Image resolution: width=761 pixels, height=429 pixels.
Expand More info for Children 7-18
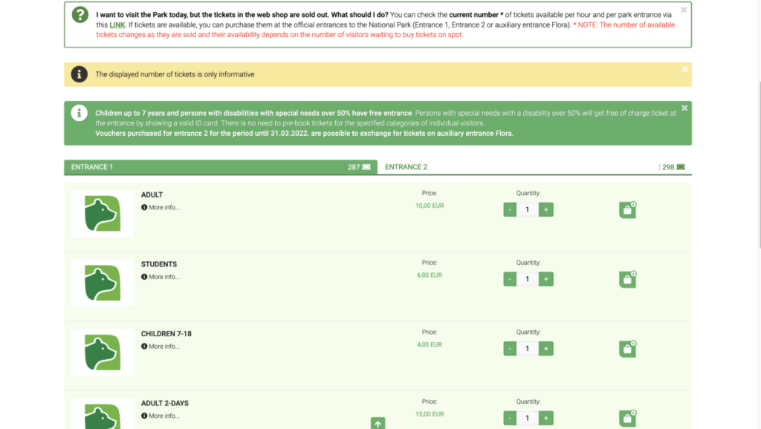(163, 347)
